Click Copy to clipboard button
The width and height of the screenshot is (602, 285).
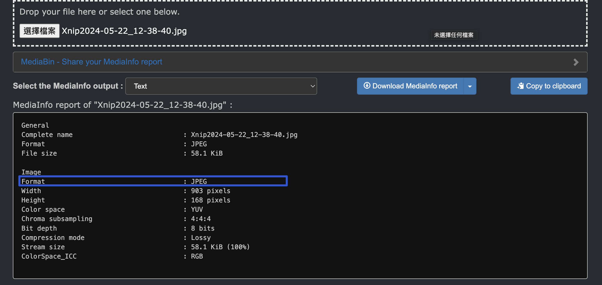coord(553,86)
